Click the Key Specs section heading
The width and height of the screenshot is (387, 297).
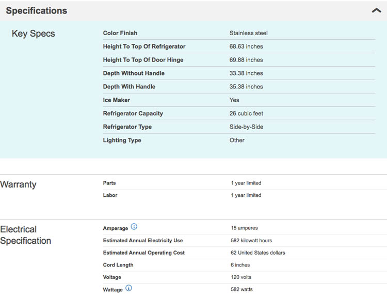pyautogui.click(x=33, y=34)
